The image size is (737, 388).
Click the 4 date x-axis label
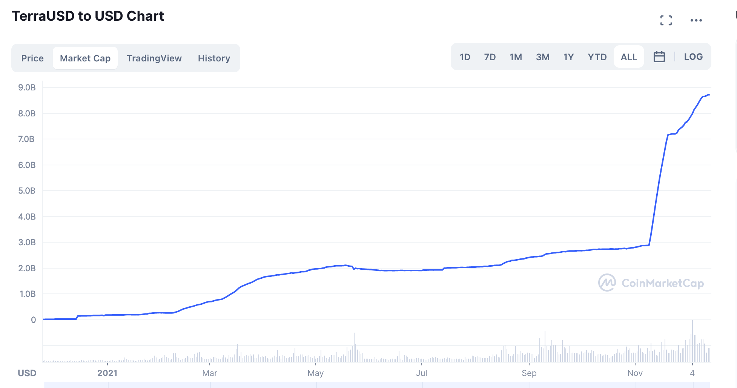[x=692, y=373]
